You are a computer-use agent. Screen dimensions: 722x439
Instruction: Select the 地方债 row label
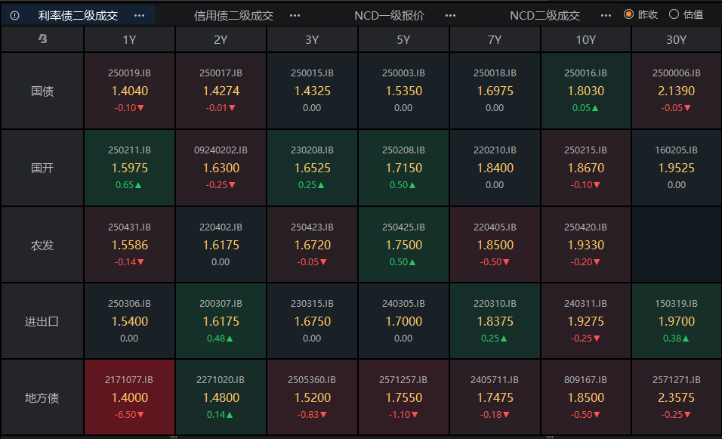pyautogui.click(x=42, y=397)
